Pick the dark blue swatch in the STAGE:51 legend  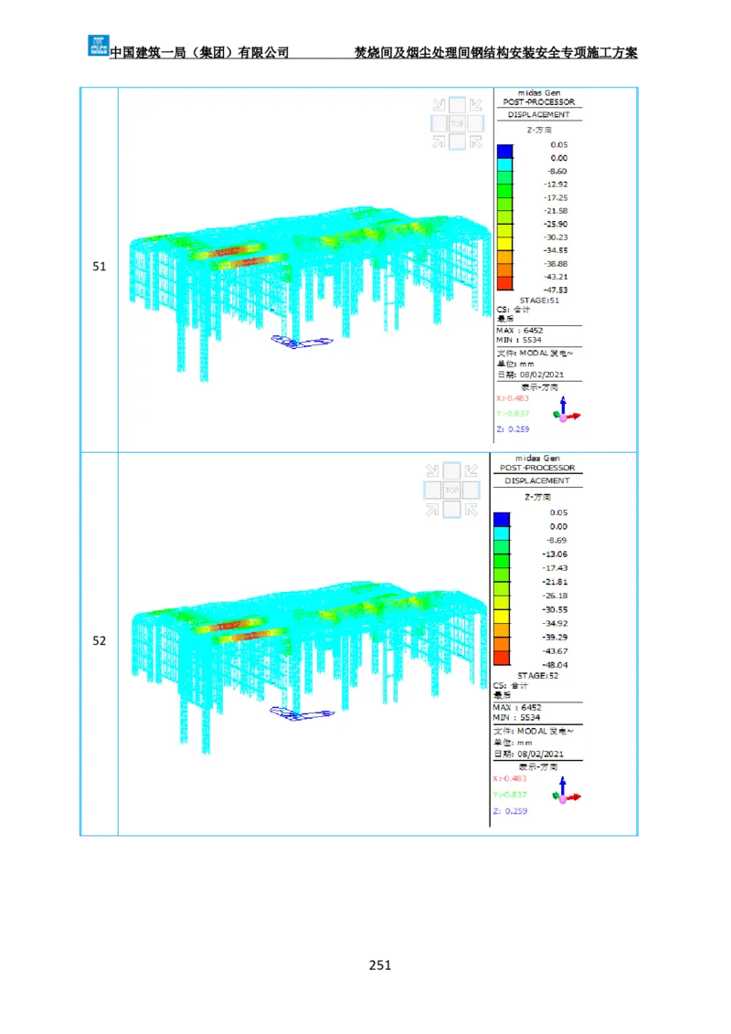pos(504,152)
